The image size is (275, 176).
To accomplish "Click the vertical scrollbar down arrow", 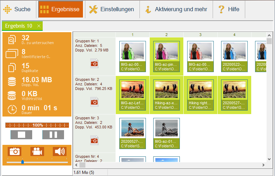I will click(x=269, y=159).
